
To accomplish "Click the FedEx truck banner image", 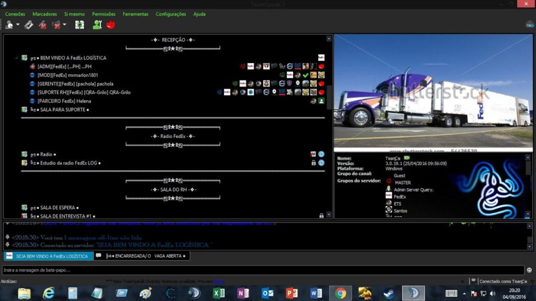I will (433, 92).
